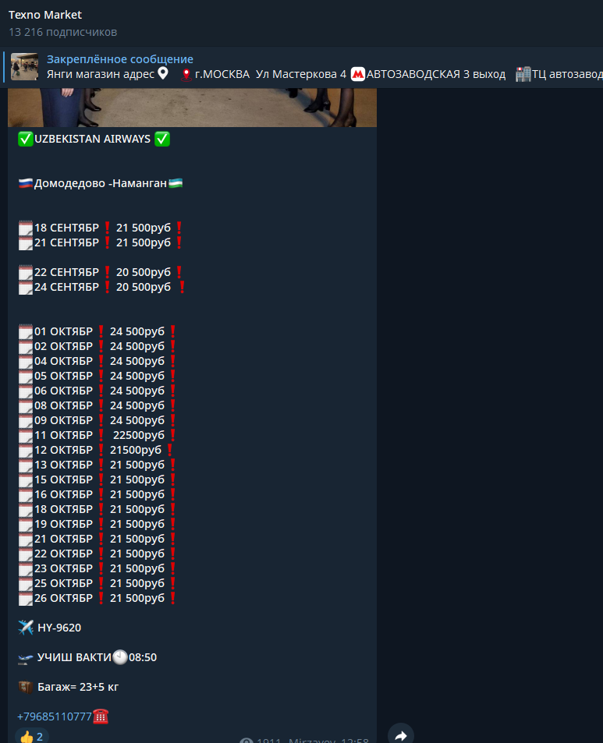Click the luggage icon beside Багаж

(x=26, y=687)
